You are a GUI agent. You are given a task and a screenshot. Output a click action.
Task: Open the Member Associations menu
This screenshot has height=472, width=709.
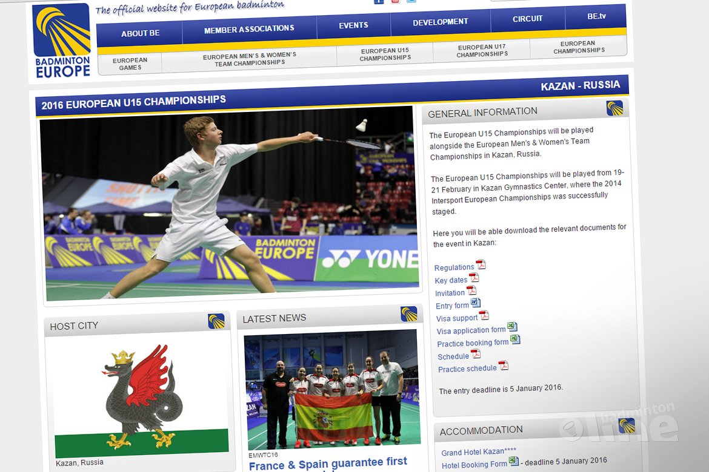249,30
